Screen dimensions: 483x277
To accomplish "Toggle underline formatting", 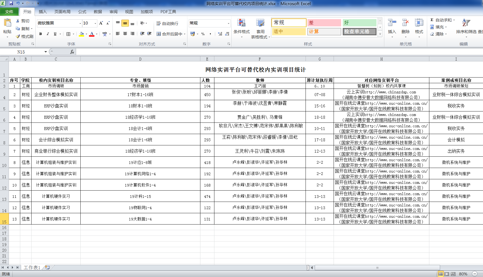I will click(55, 34).
